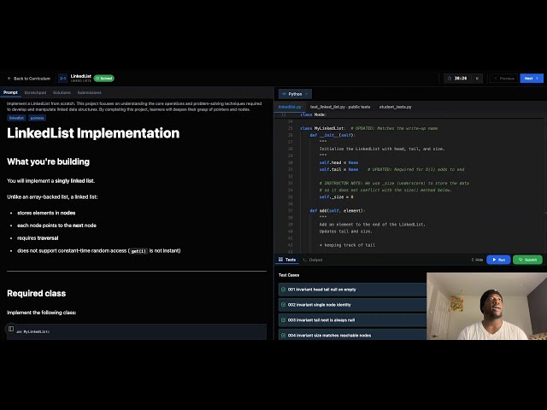Viewport: 547px width, 410px height.
Task: Click line number 31 in the editor gutter
Action: (291, 169)
